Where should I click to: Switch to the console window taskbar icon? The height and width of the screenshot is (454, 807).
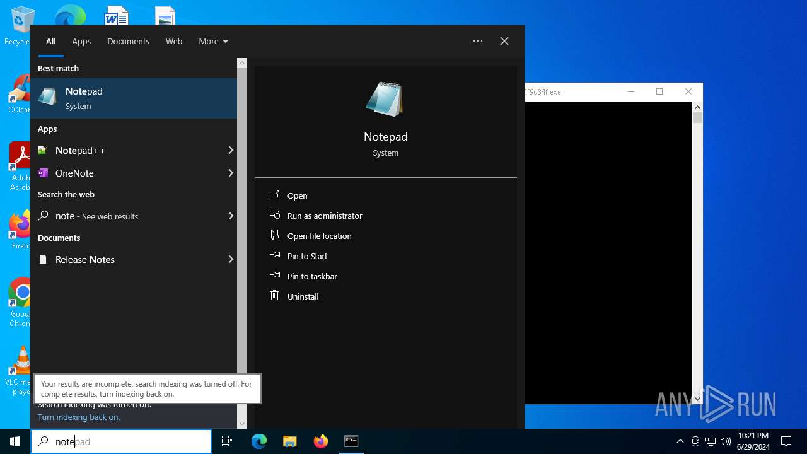(x=351, y=441)
